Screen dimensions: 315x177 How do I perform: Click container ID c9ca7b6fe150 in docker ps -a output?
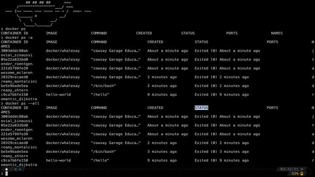[14, 95]
